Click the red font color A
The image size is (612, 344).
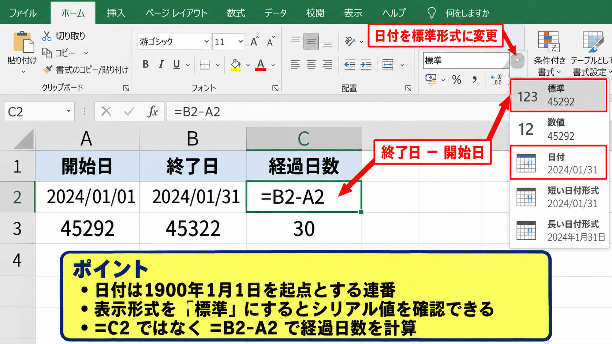point(261,65)
